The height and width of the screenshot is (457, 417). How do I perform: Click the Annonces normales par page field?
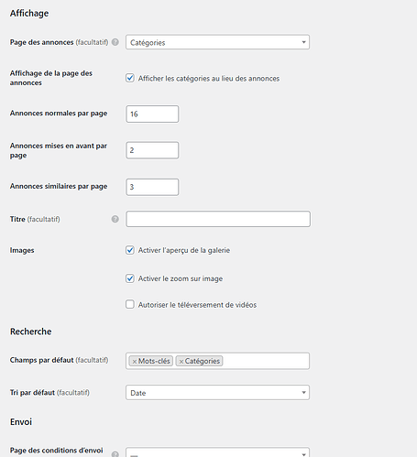click(x=152, y=114)
